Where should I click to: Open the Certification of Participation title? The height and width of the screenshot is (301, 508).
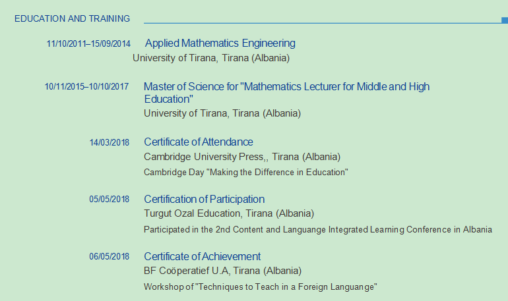204,200
